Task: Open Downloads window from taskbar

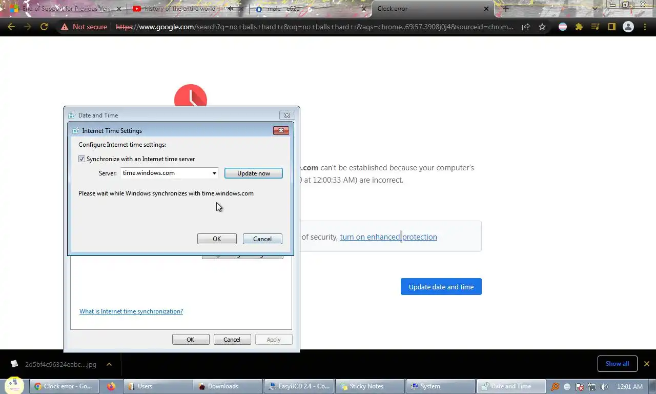Action: 228,386
